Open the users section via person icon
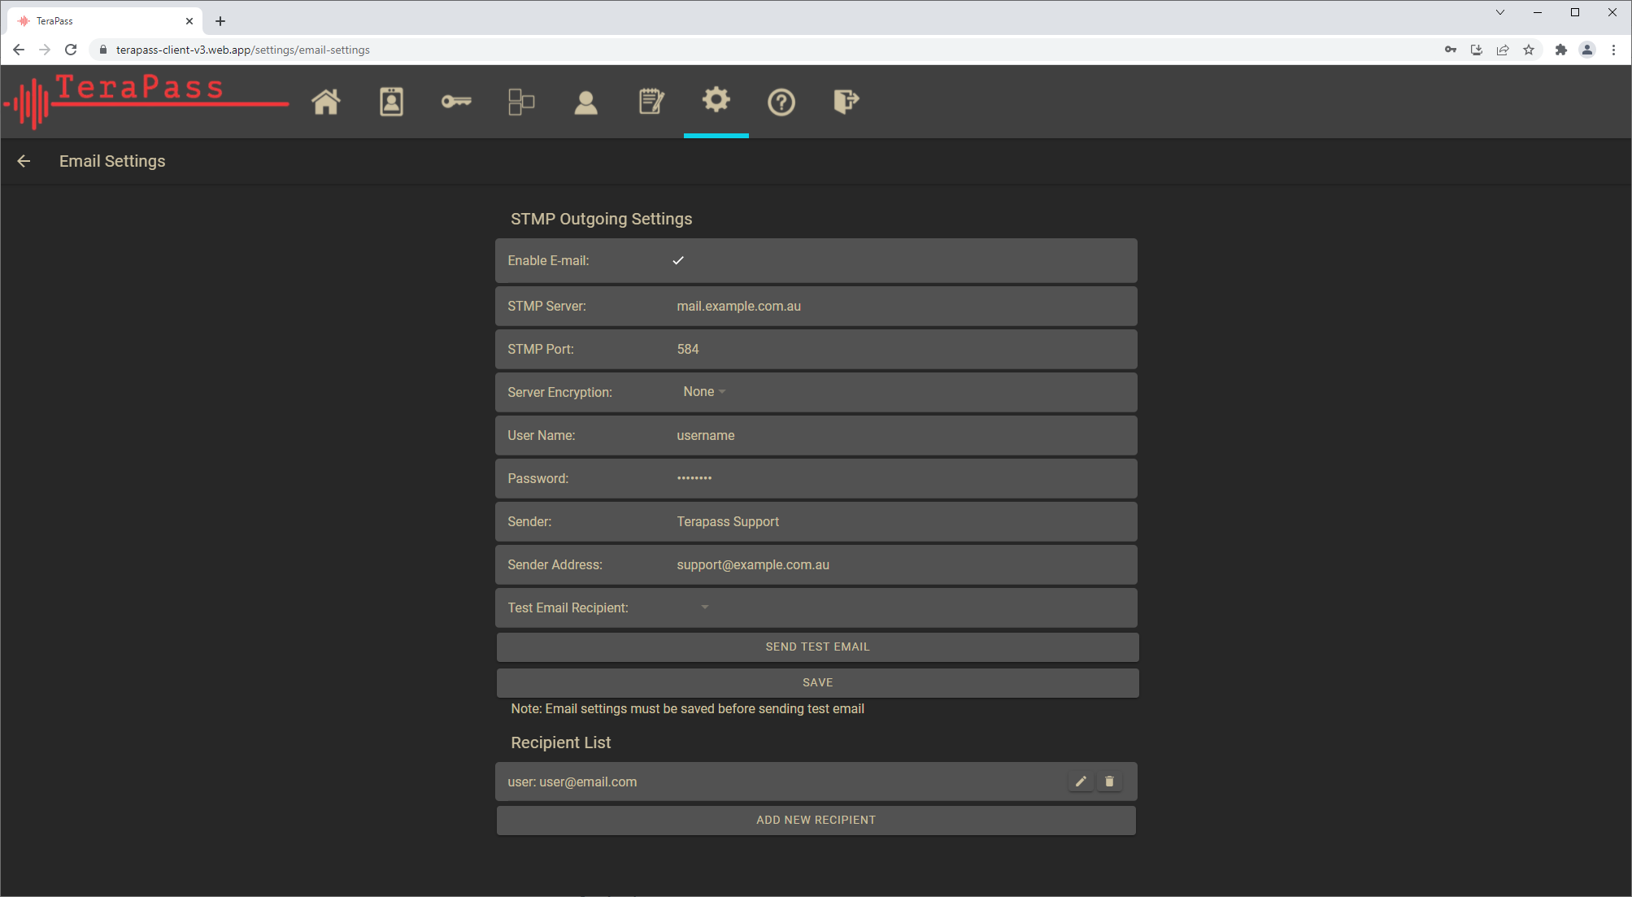1632x897 pixels. [x=586, y=102]
